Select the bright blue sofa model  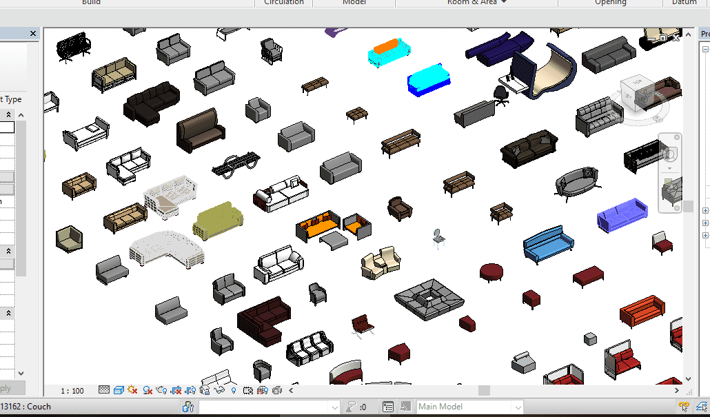coord(548,243)
